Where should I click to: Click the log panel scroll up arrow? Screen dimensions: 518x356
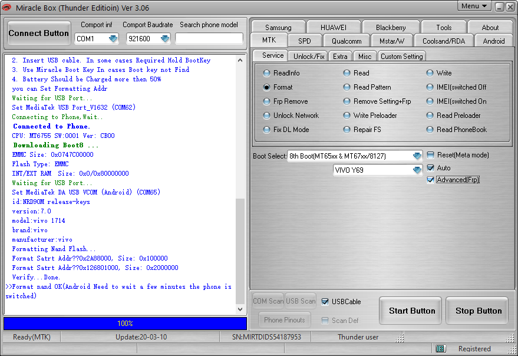coord(240,61)
